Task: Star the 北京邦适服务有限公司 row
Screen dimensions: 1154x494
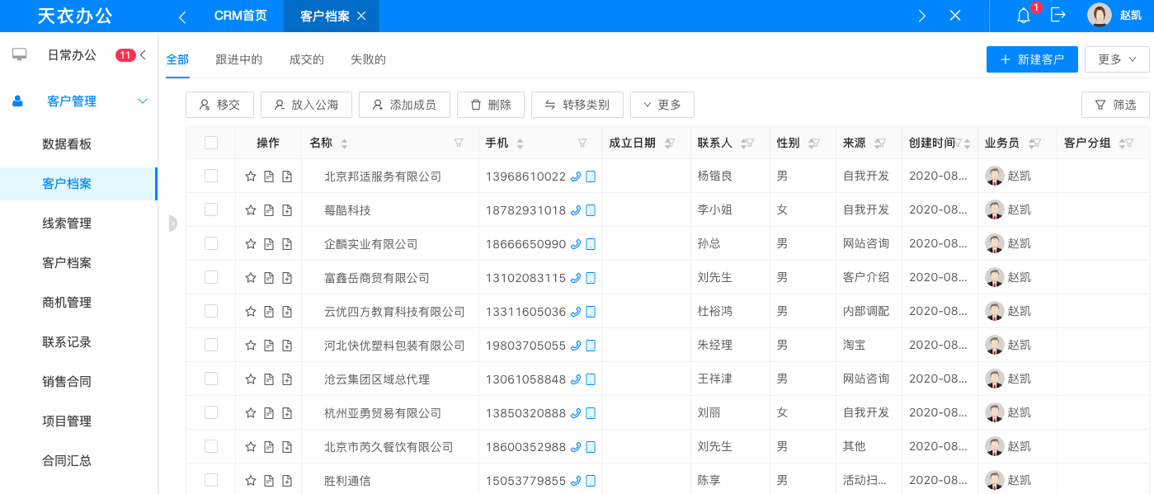Action: coord(251,176)
